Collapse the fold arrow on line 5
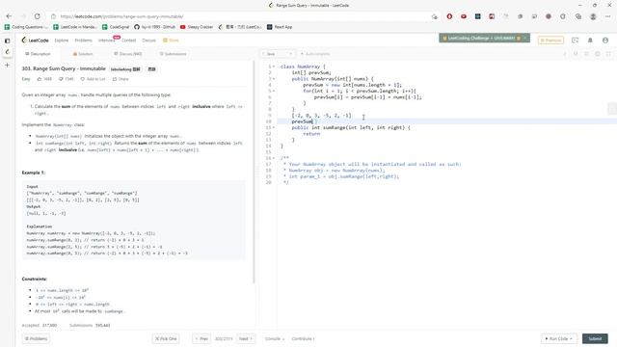 (274, 91)
